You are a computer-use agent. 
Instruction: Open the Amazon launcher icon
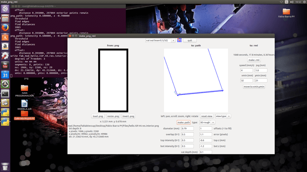click(x=5, y=47)
